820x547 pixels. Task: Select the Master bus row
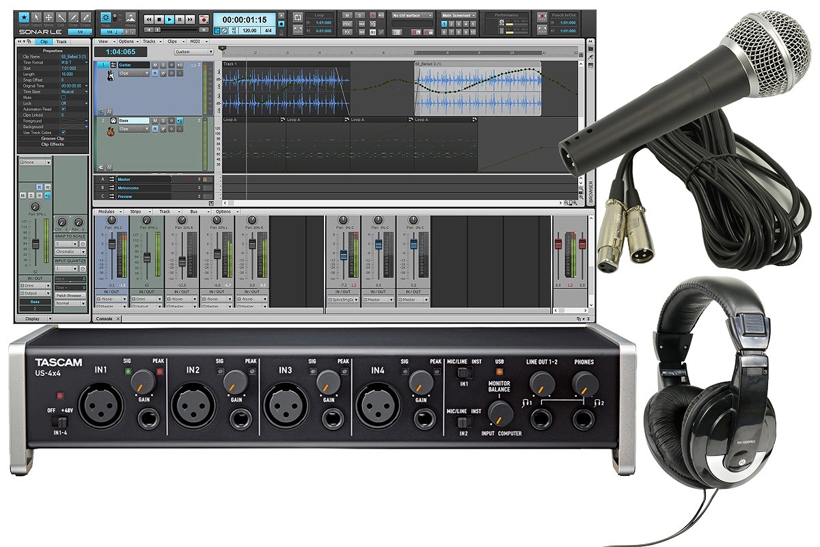pos(154,179)
